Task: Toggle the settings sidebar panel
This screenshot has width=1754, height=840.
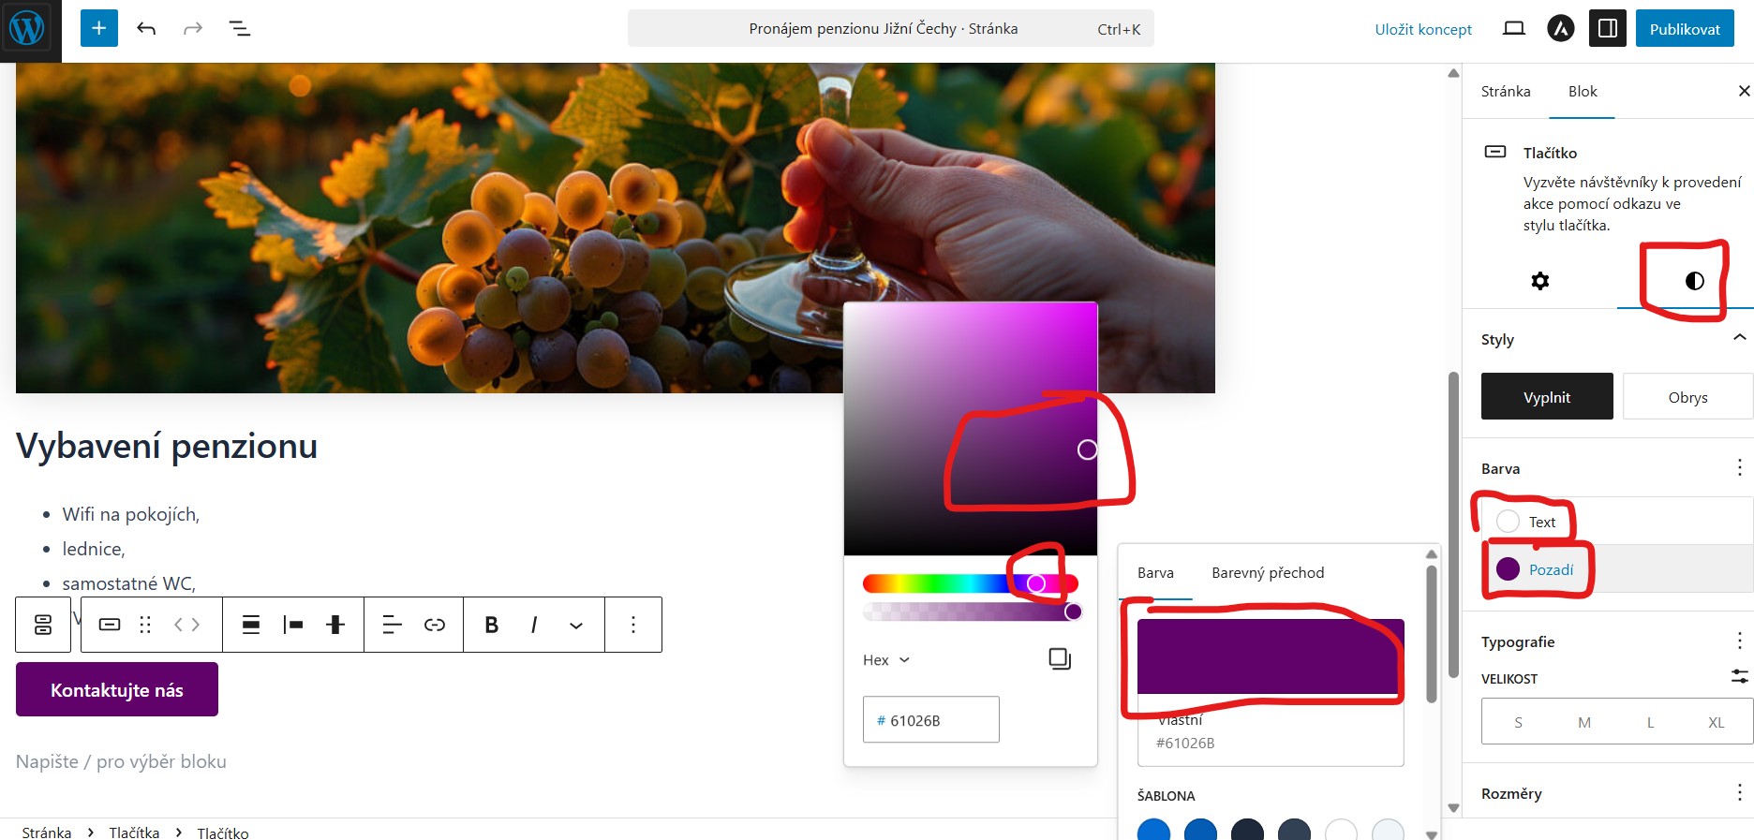Action: (1608, 28)
